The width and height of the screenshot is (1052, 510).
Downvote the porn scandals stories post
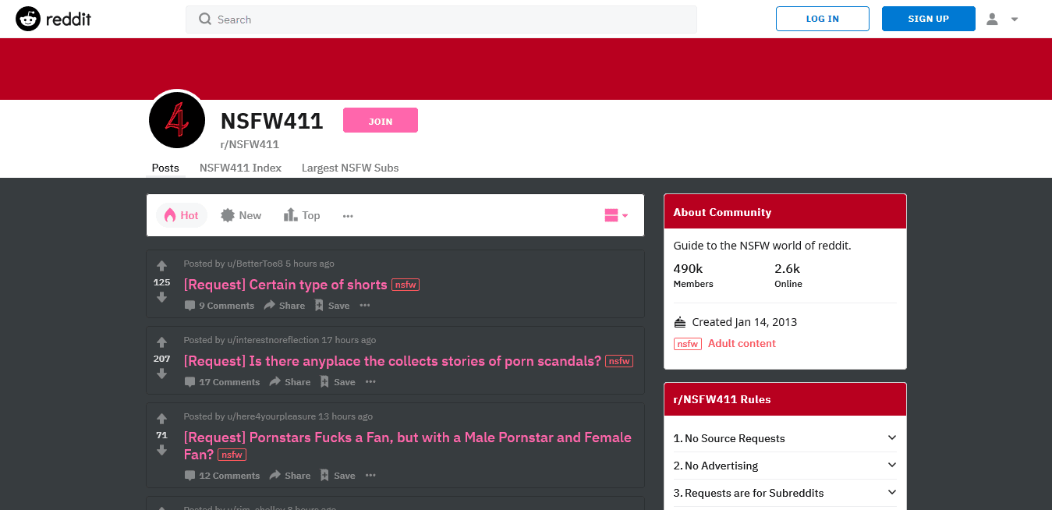coord(161,374)
